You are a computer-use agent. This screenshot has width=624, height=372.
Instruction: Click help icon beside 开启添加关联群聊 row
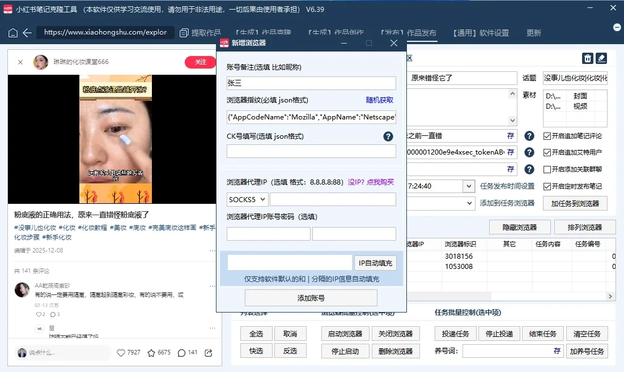[529, 169]
